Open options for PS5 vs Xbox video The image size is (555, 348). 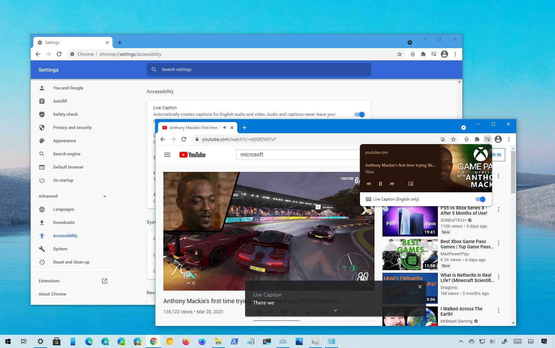(x=498, y=209)
